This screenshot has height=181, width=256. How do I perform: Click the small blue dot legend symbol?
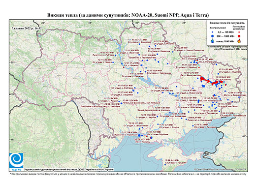click(x=213, y=32)
